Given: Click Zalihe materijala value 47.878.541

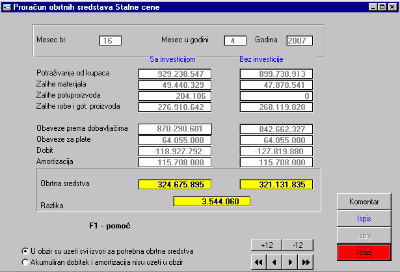Looking at the screenshot, I should coord(276,85).
